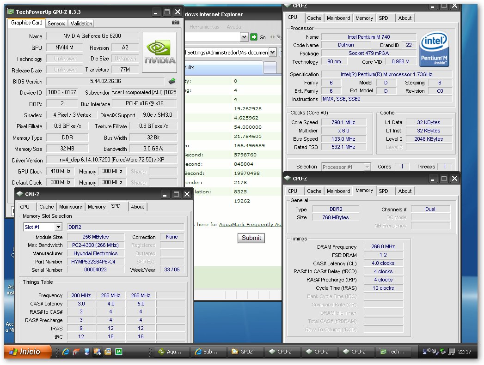Click the DRAM Frequency value 266.0 MHz
The width and height of the screenshot is (484, 365).
coord(383,246)
